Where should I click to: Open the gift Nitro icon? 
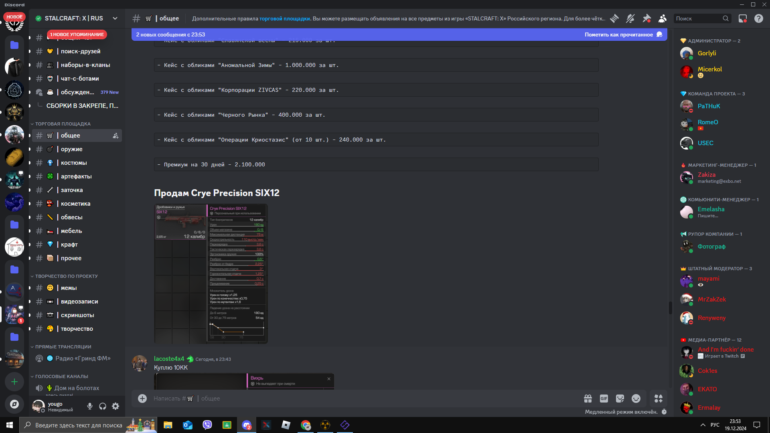point(588,399)
